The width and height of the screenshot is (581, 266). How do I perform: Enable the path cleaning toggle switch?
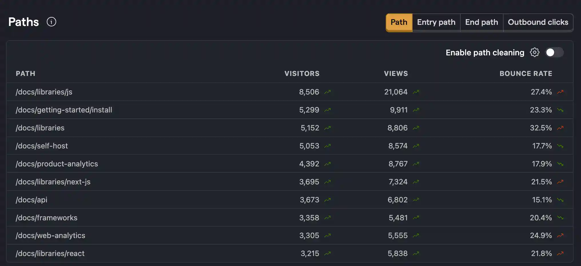(555, 52)
